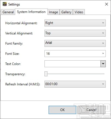Open the Vertical Alignment combo box

75,33
